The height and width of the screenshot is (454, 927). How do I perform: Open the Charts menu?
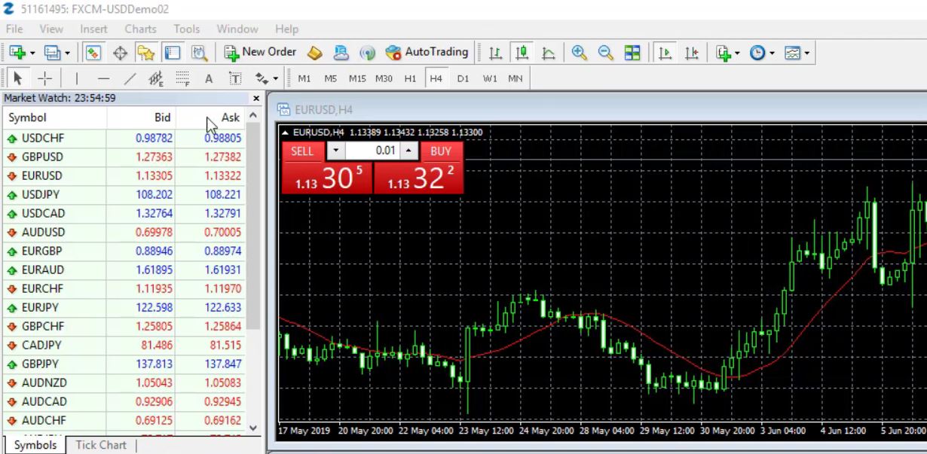pyautogui.click(x=140, y=29)
